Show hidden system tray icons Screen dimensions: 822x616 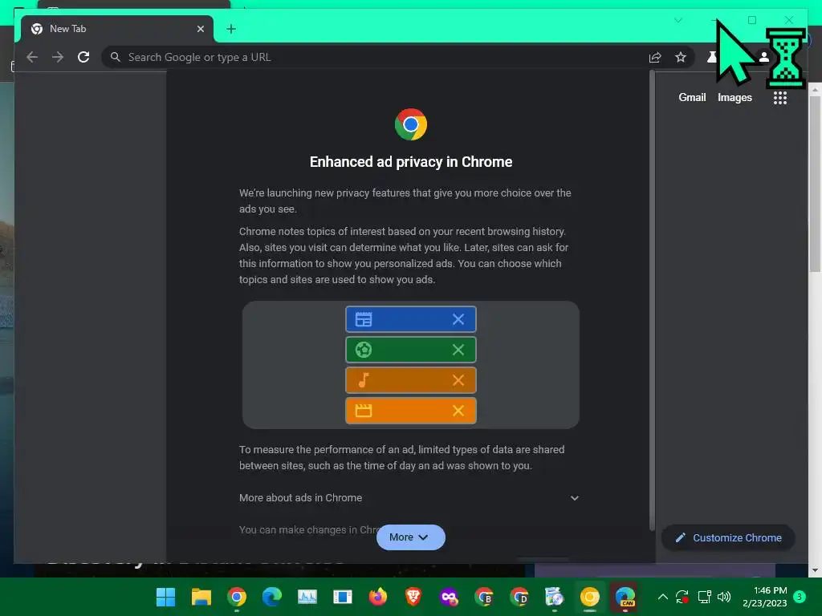[662, 597]
